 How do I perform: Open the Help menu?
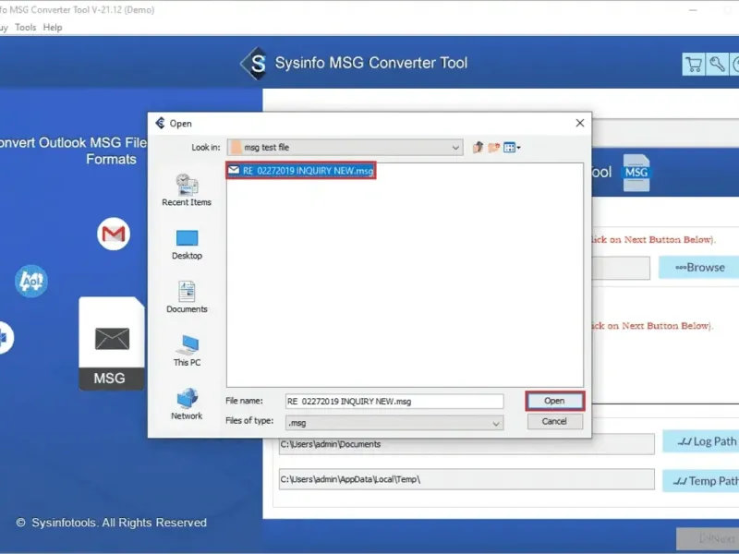pos(53,28)
